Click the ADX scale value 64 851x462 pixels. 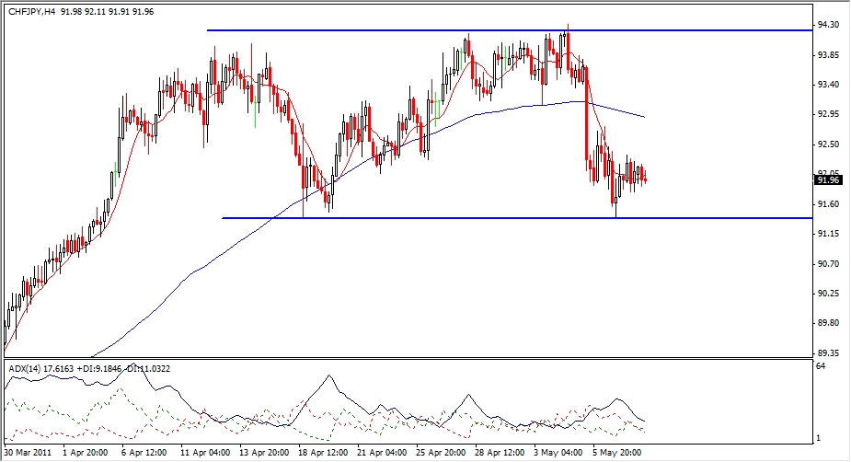pyautogui.click(x=821, y=366)
